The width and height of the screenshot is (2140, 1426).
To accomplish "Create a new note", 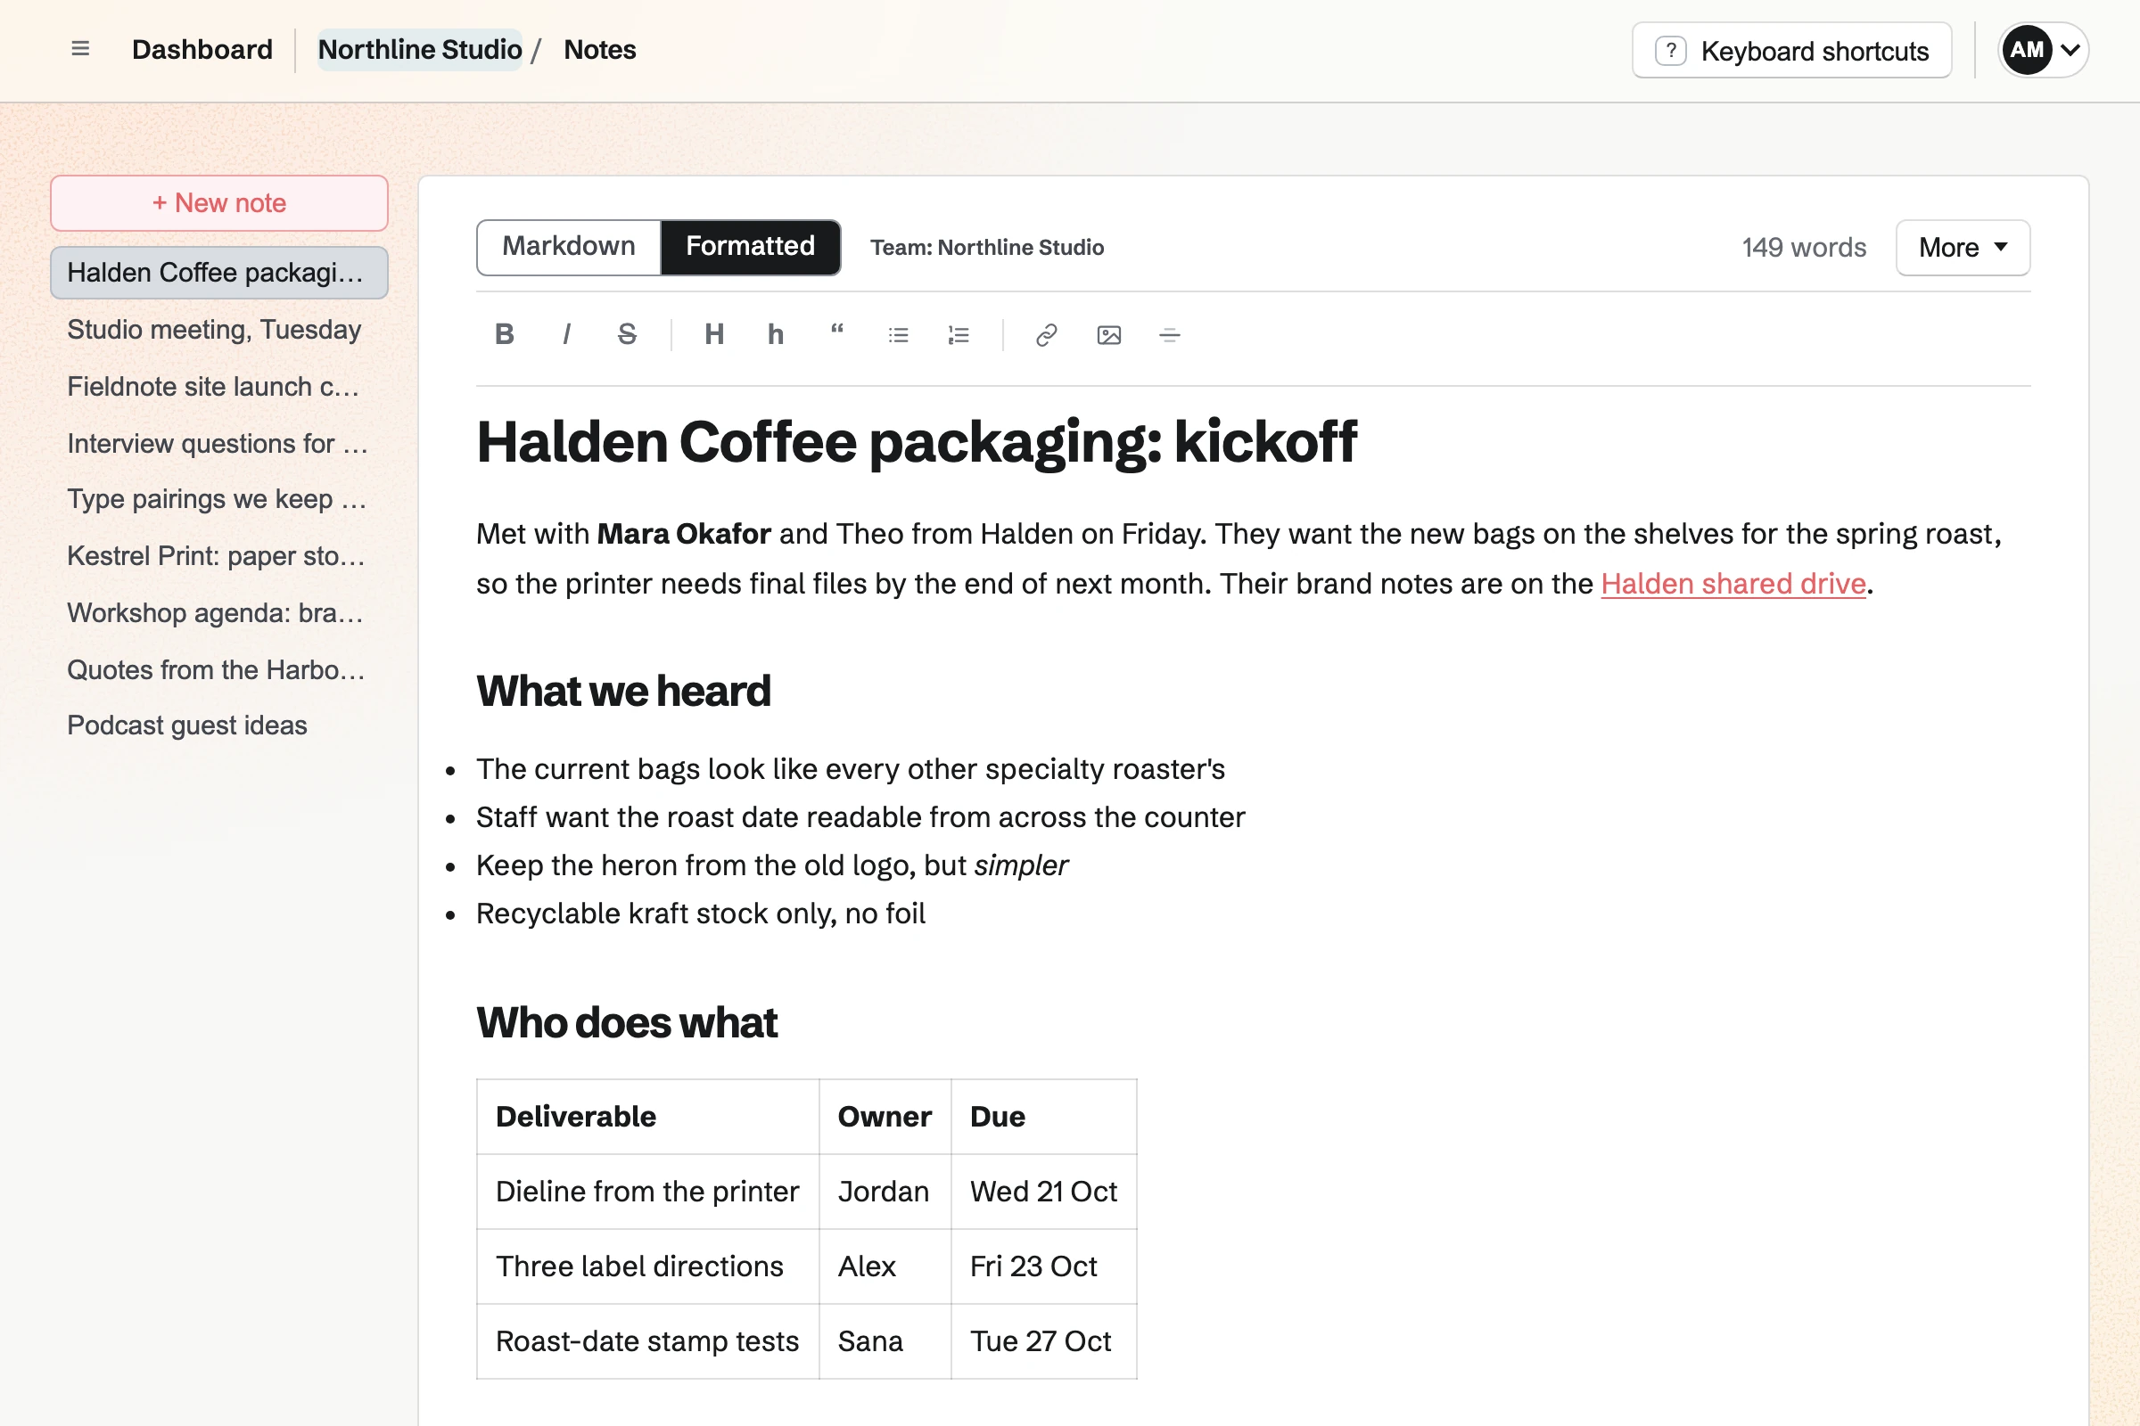I will coord(219,203).
